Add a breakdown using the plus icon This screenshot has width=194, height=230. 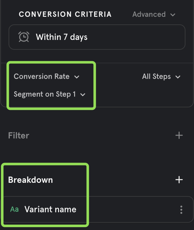point(179,180)
